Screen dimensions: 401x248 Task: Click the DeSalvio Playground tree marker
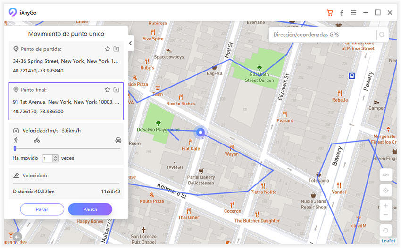pyautogui.click(x=159, y=123)
